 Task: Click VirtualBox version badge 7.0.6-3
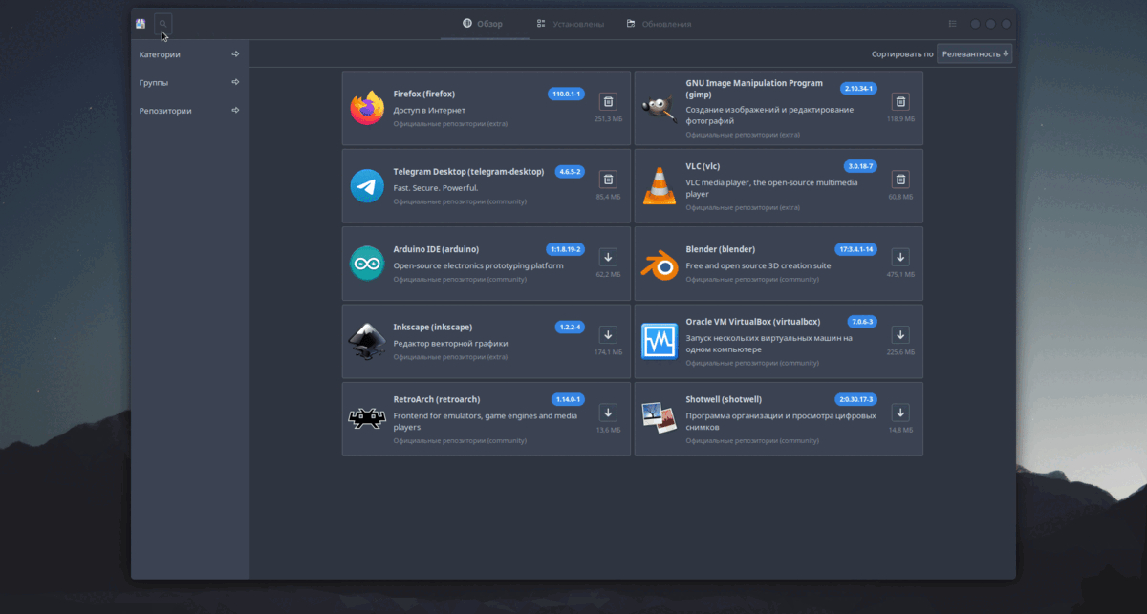tap(862, 322)
